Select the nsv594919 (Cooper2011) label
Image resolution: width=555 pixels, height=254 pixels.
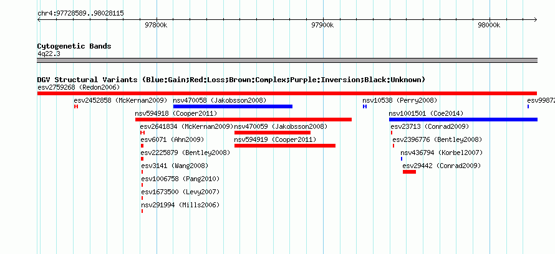pos(276,139)
